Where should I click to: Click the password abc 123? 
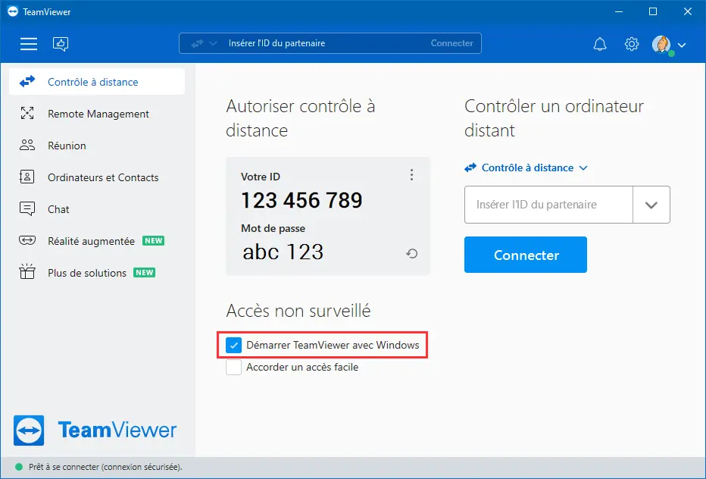click(283, 252)
